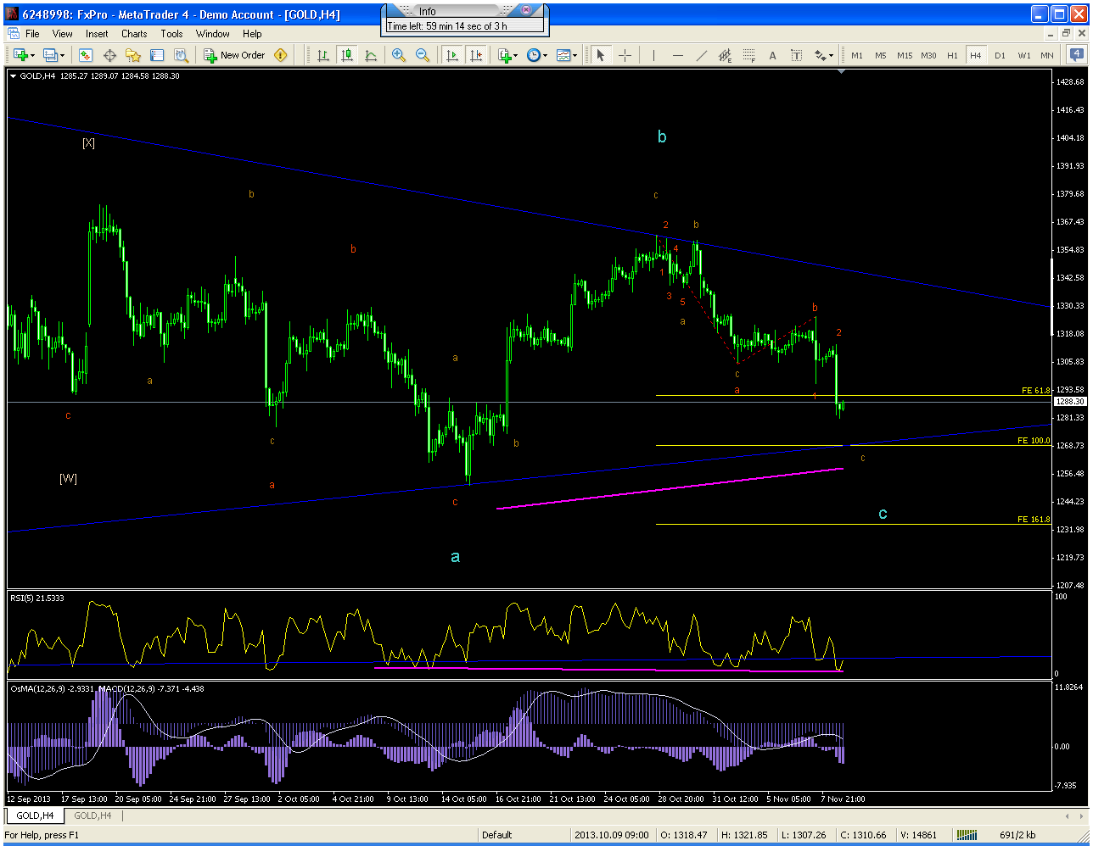This screenshot has height=846, width=1093.
Task: Open the Charts menu
Action: pos(134,34)
